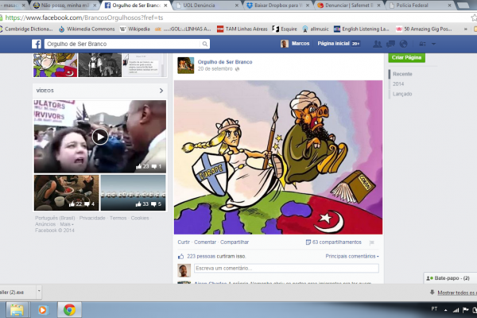Screen dimensions: 477x318
Task: Open video thumbnail with 33 likes
Action: pyautogui.click(x=134, y=192)
